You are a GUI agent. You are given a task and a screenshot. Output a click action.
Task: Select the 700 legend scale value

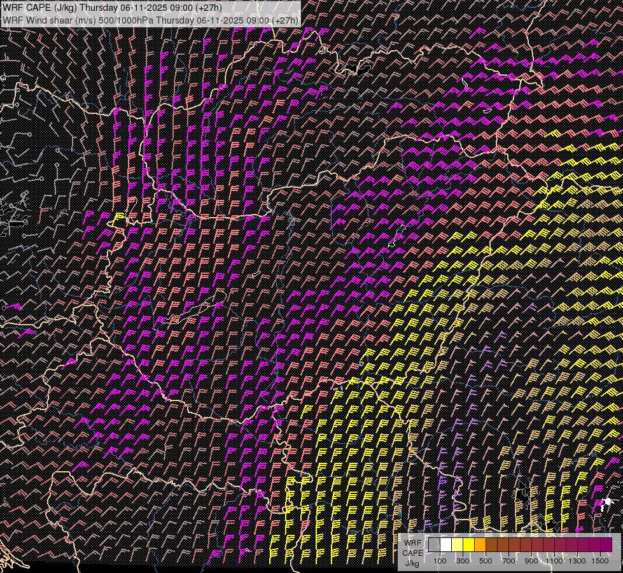[508, 561]
